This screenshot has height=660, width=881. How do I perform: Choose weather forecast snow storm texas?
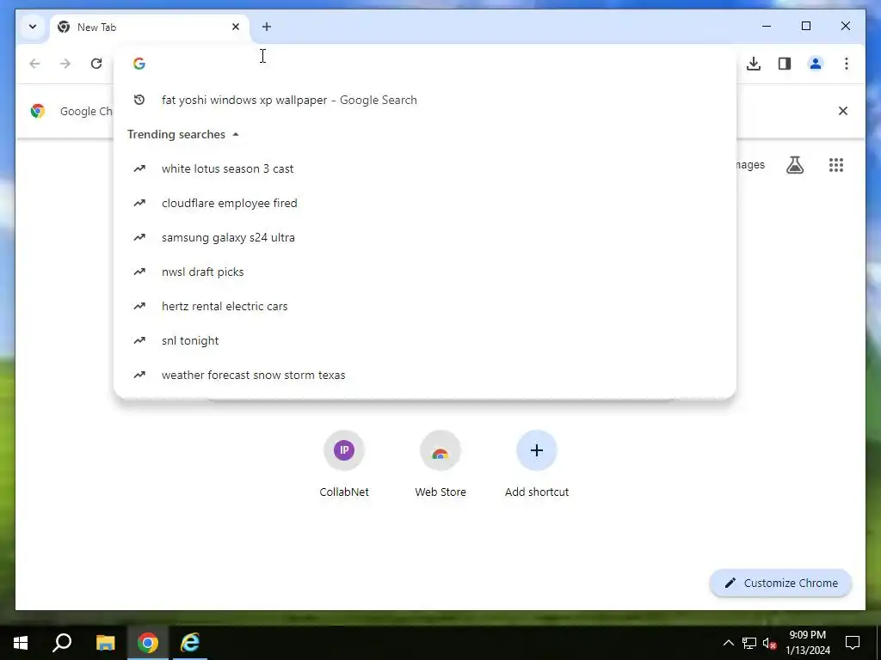click(425, 375)
